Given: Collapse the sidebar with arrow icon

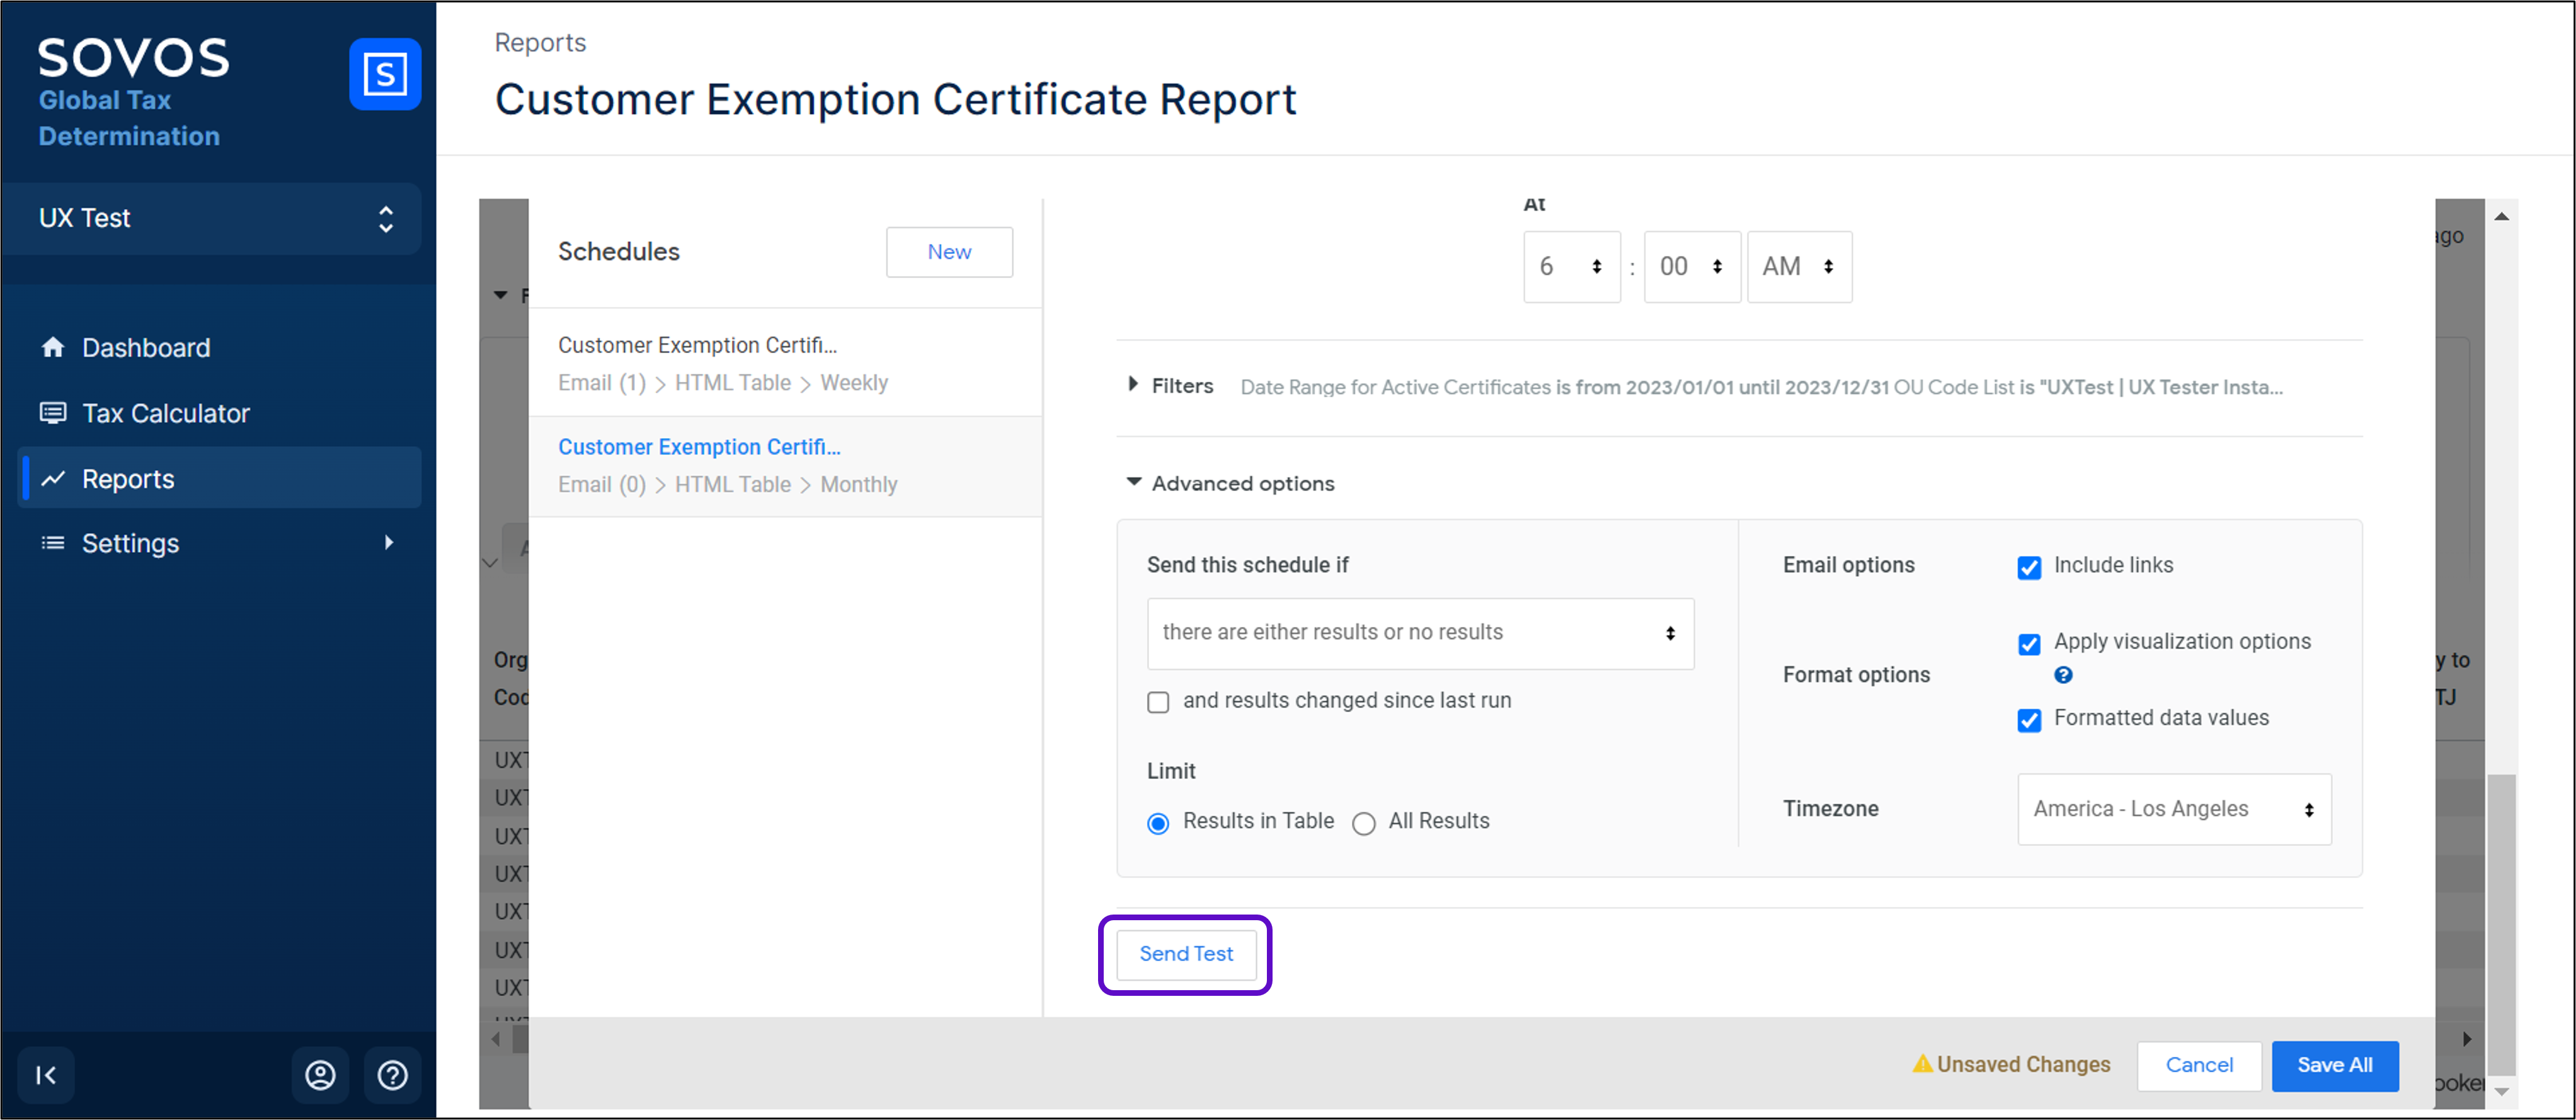Looking at the screenshot, I should [x=46, y=1075].
